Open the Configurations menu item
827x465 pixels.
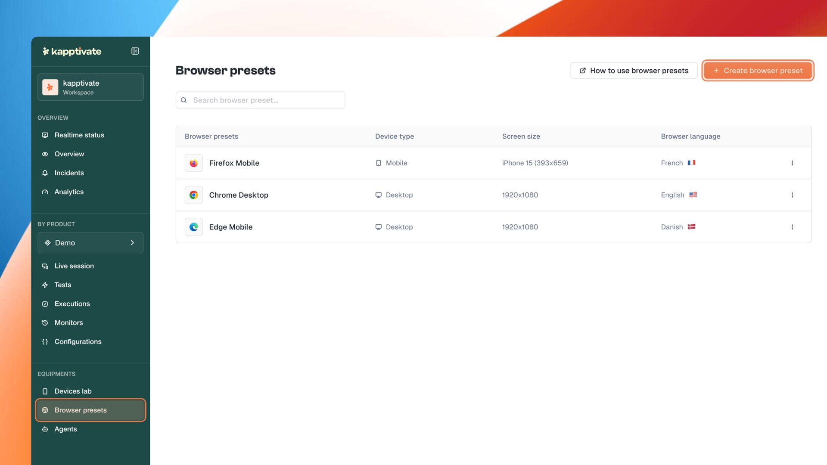click(78, 342)
